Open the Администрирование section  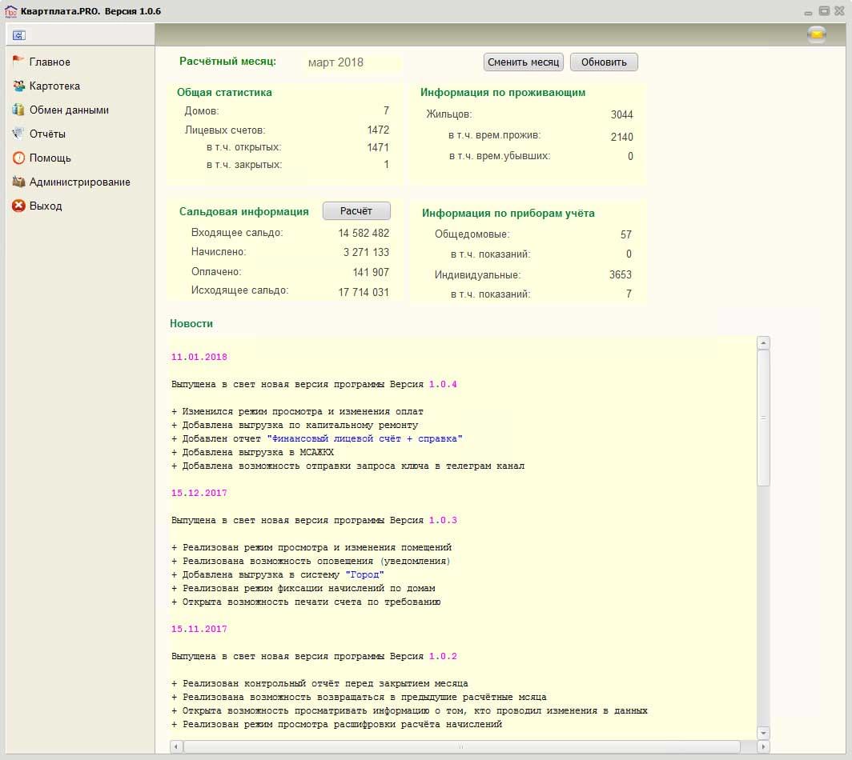tap(80, 182)
